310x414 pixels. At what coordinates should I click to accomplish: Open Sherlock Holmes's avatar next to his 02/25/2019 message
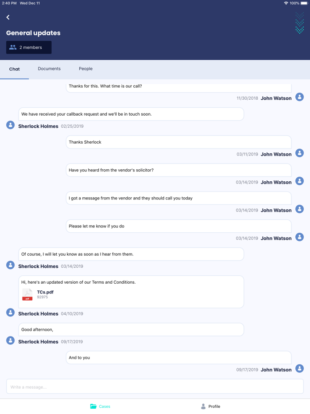[x=10, y=125]
